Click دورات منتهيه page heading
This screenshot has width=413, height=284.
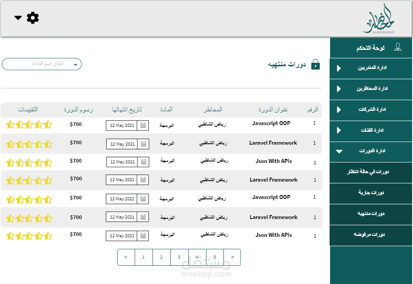287,65
